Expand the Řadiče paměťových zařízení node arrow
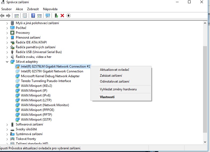Image resolution: width=210 pixels, height=152 pixels. click(x=7, y=47)
